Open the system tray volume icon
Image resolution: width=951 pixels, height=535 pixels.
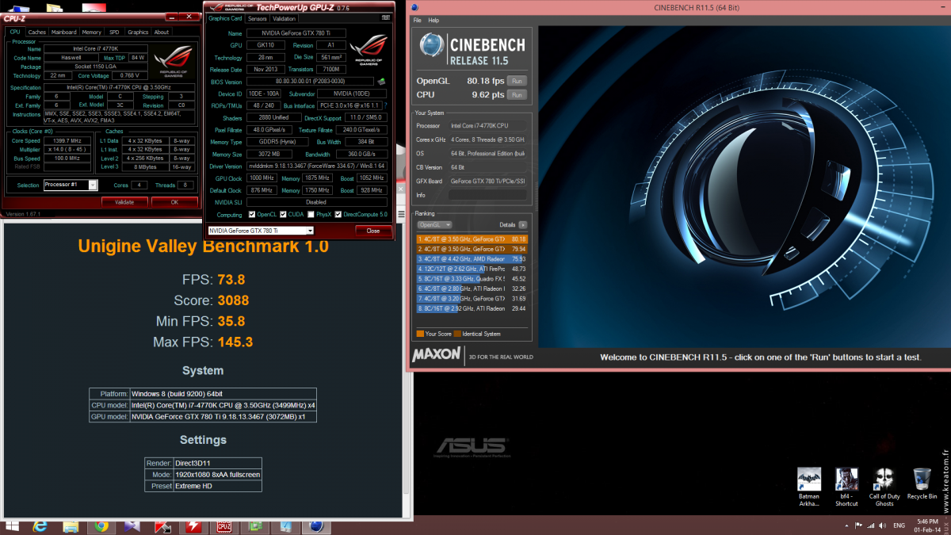(882, 525)
